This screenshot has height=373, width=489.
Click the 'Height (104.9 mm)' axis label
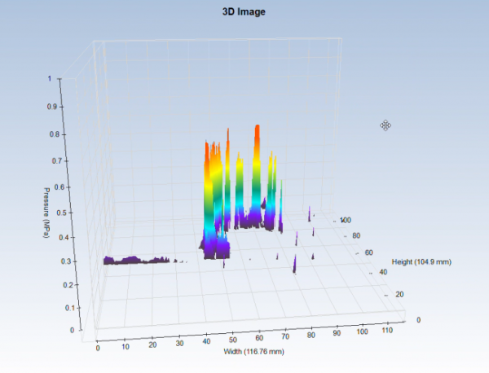(421, 261)
